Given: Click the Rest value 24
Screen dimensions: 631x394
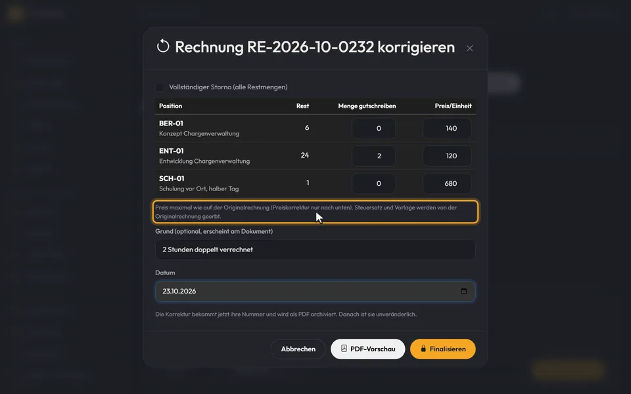Looking at the screenshot, I should pos(305,155).
